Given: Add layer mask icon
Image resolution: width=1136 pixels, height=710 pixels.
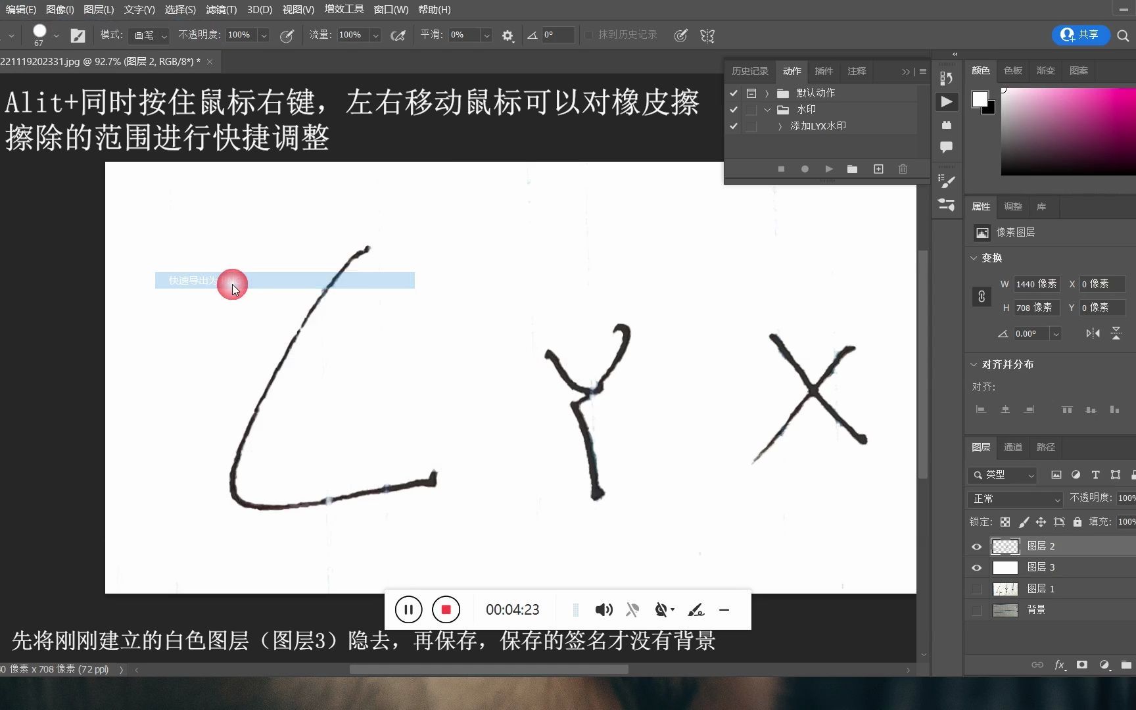Looking at the screenshot, I should point(1081,665).
